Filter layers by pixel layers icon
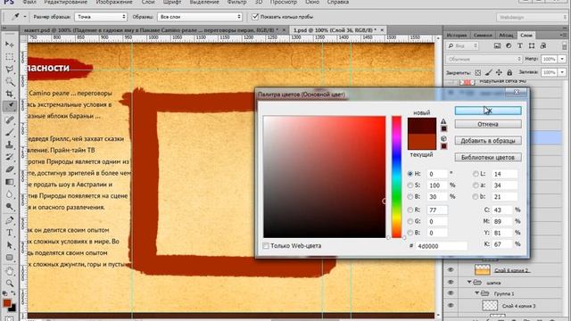The height and width of the screenshot is (321, 571). point(497,45)
